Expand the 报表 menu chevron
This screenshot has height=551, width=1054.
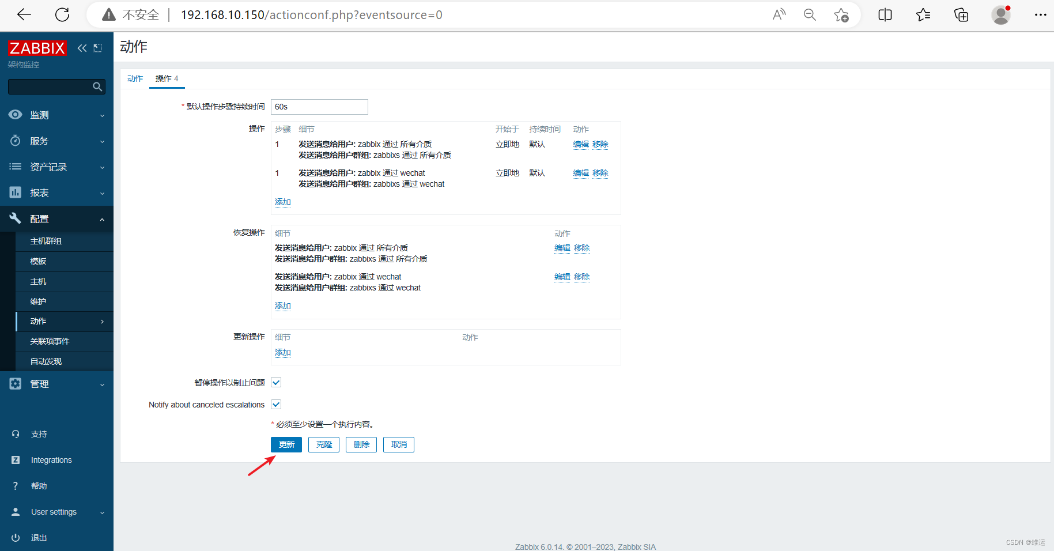coord(102,193)
